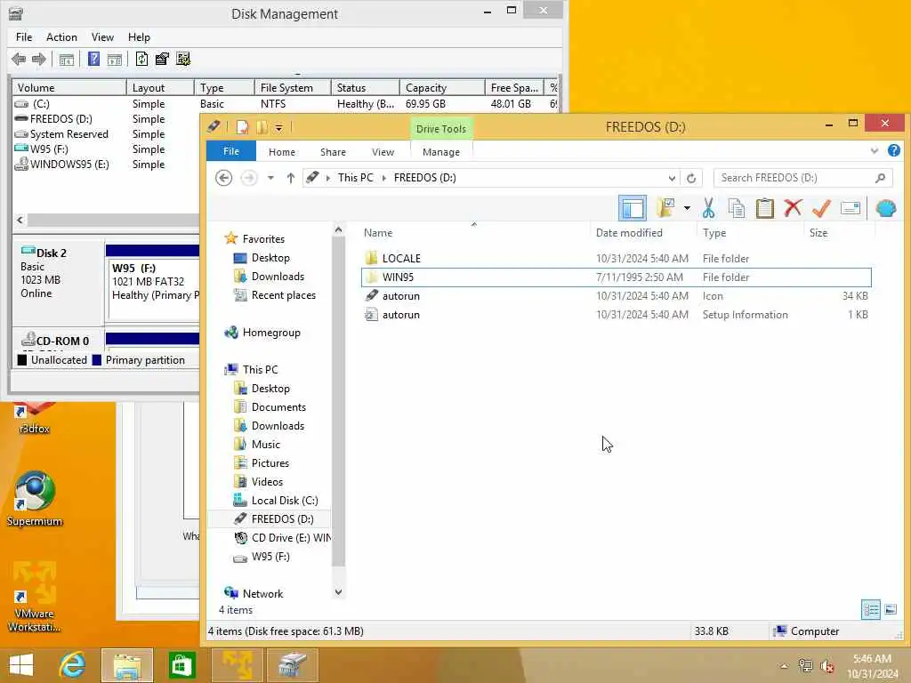The image size is (911, 683).
Task: Open Folder Options icon in Explorer toolbar
Action: pos(665,208)
